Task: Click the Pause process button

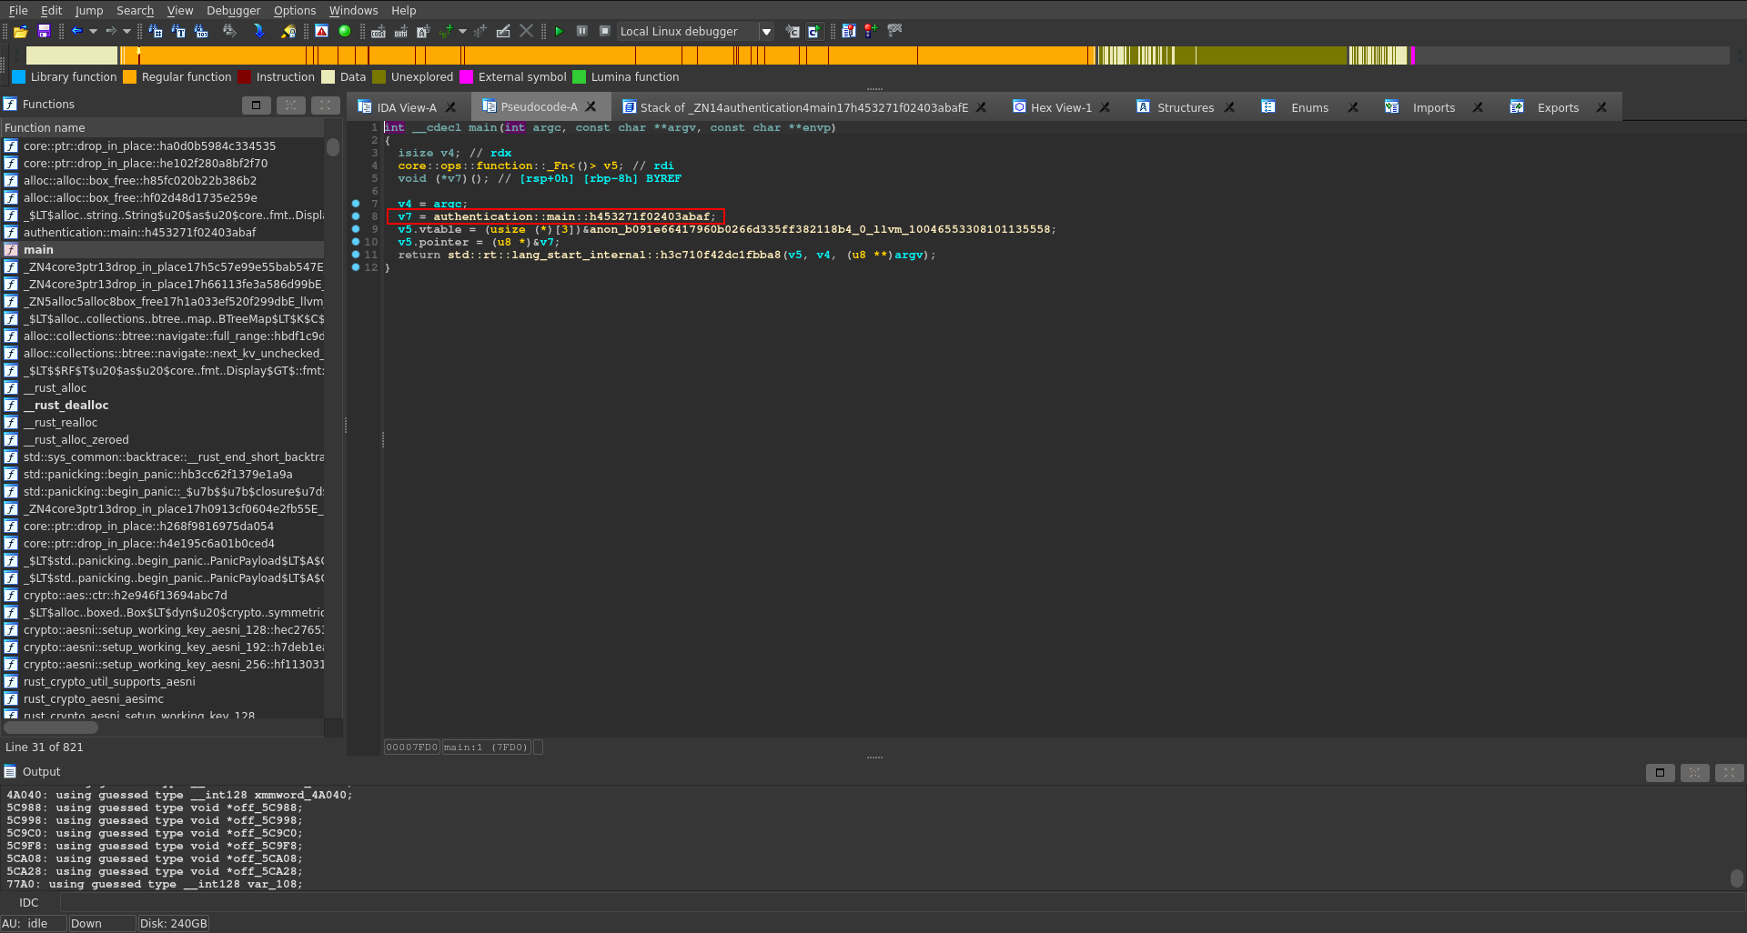Action: tap(581, 32)
